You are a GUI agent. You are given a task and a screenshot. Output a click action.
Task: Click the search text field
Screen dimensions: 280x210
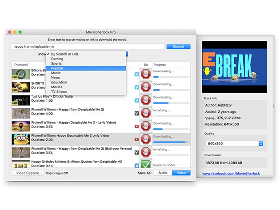tap(87, 47)
